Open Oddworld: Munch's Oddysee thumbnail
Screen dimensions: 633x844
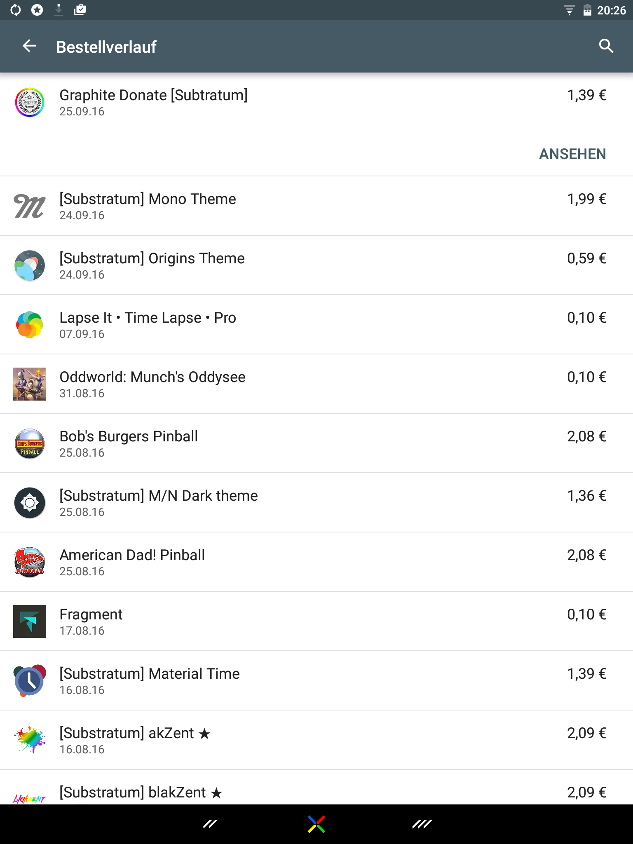click(x=30, y=384)
